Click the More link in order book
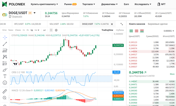Viewport: 176px width, 106px height. pos(172,74)
